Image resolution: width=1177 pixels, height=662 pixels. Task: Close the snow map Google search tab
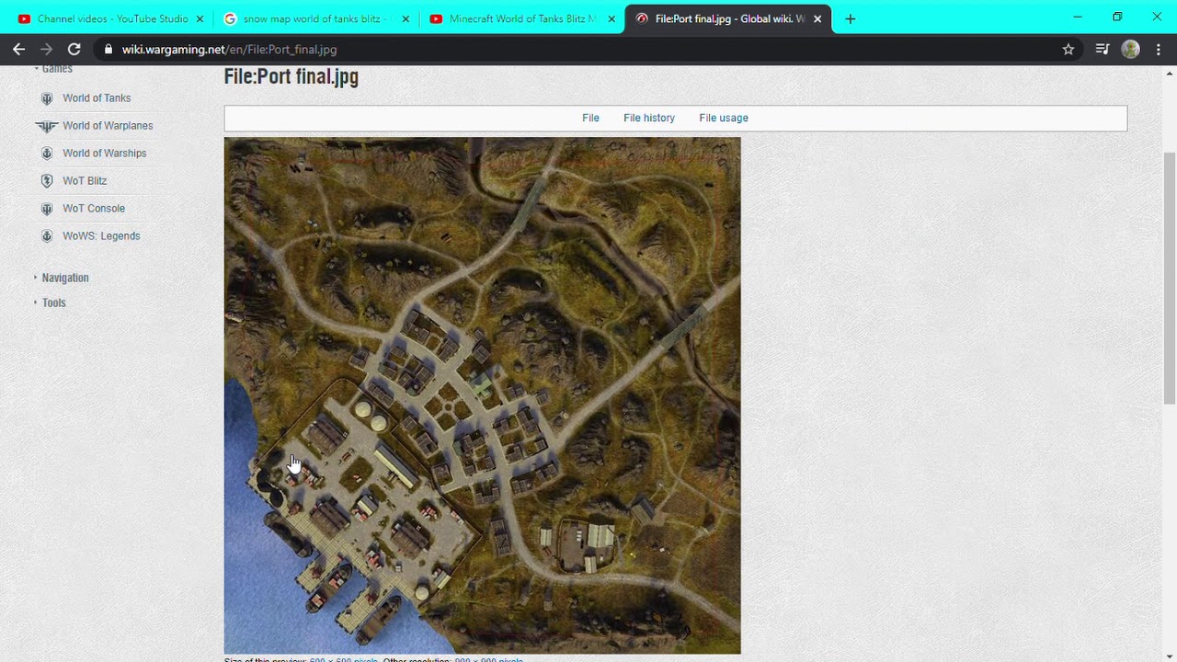(x=406, y=18)
